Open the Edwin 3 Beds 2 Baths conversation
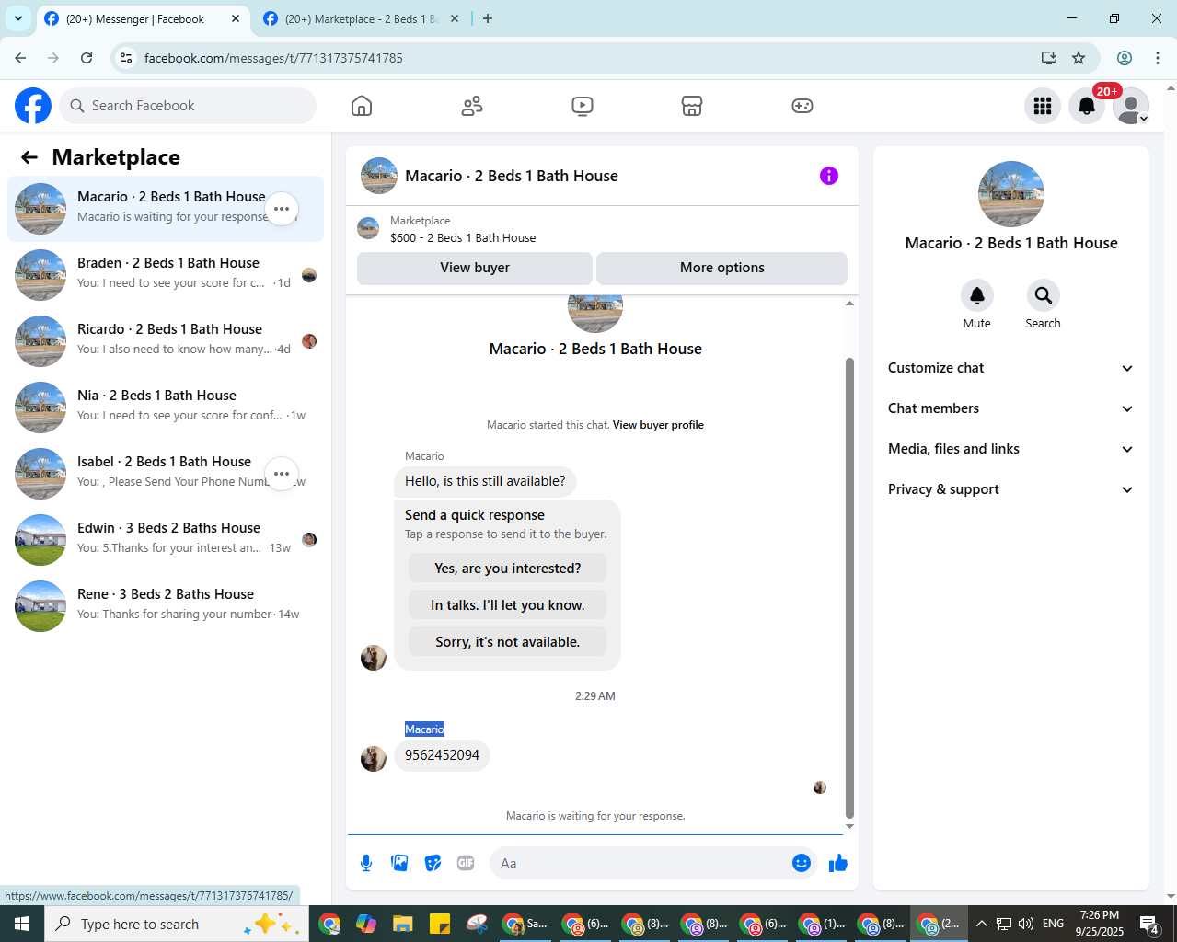Screen dimensions: 1177x942 click(166, 540)
